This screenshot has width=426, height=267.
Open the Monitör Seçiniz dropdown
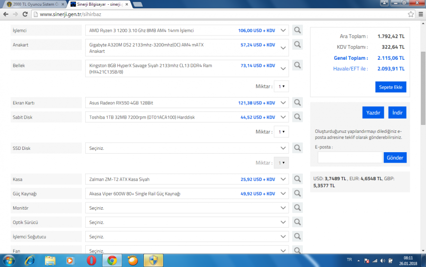(187, 208)
